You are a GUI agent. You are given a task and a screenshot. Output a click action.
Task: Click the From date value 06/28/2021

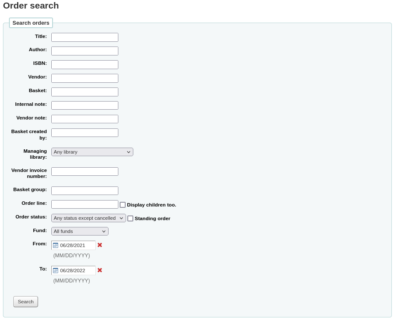[x=77, y=245]
